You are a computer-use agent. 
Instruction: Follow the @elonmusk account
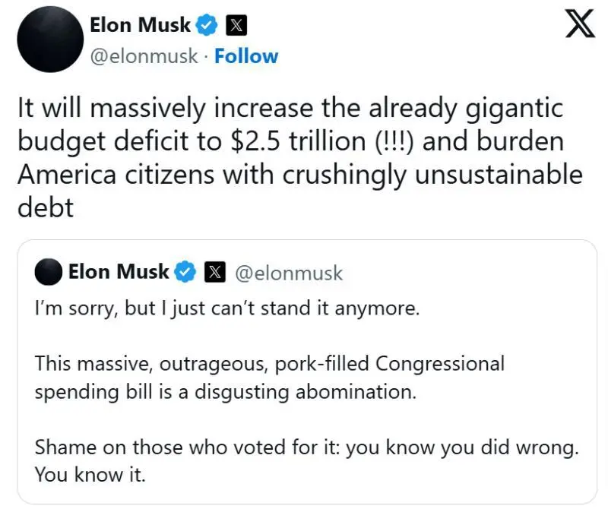[x=246, y=56]
